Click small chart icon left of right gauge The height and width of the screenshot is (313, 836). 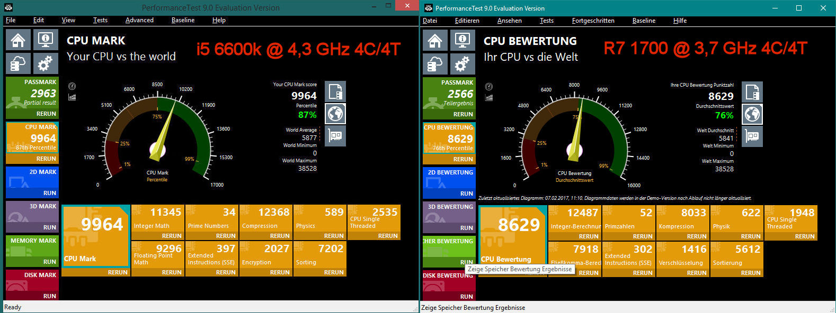489,97
